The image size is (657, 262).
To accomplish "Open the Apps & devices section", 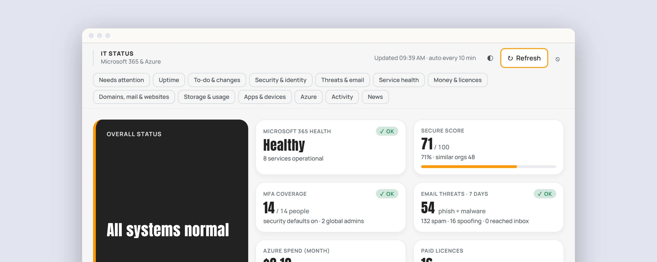I will click(x=265, y=97).
